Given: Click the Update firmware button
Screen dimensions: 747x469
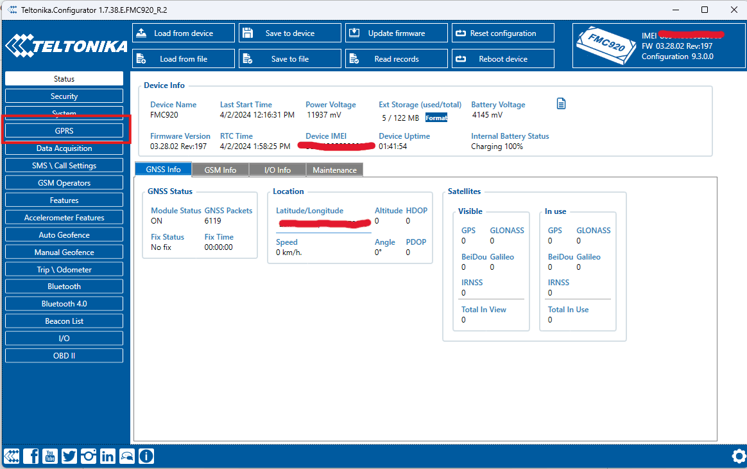Looking at the screenshot, I should point(397,33).
